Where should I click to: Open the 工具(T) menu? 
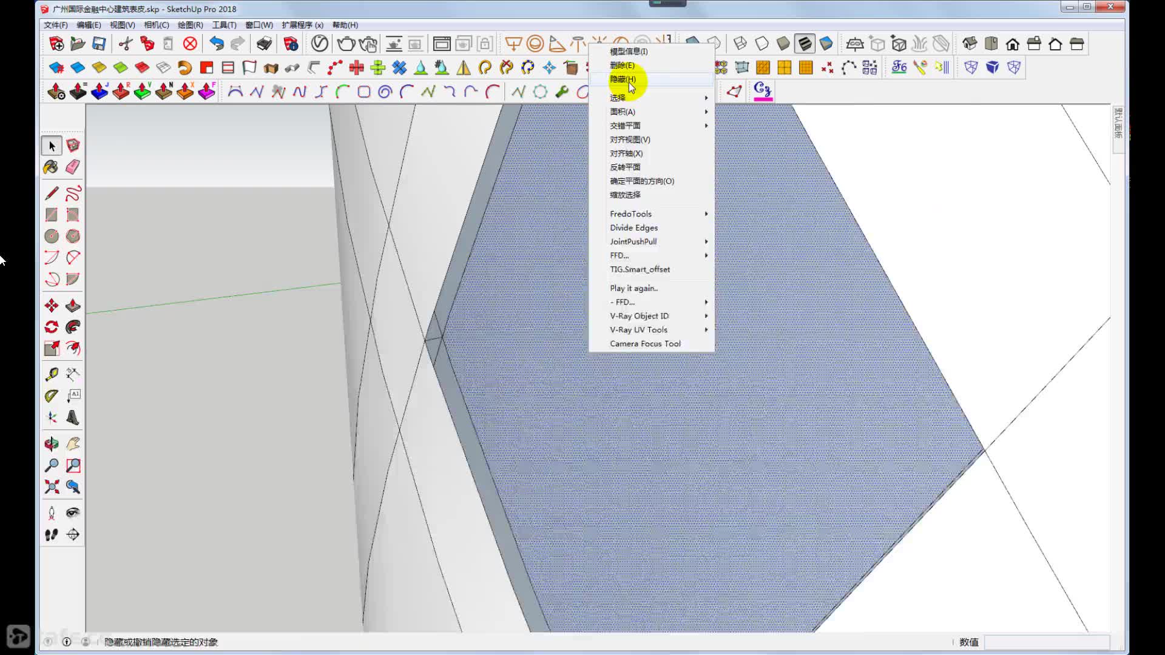pyautogui.click(x=224, y=25)
